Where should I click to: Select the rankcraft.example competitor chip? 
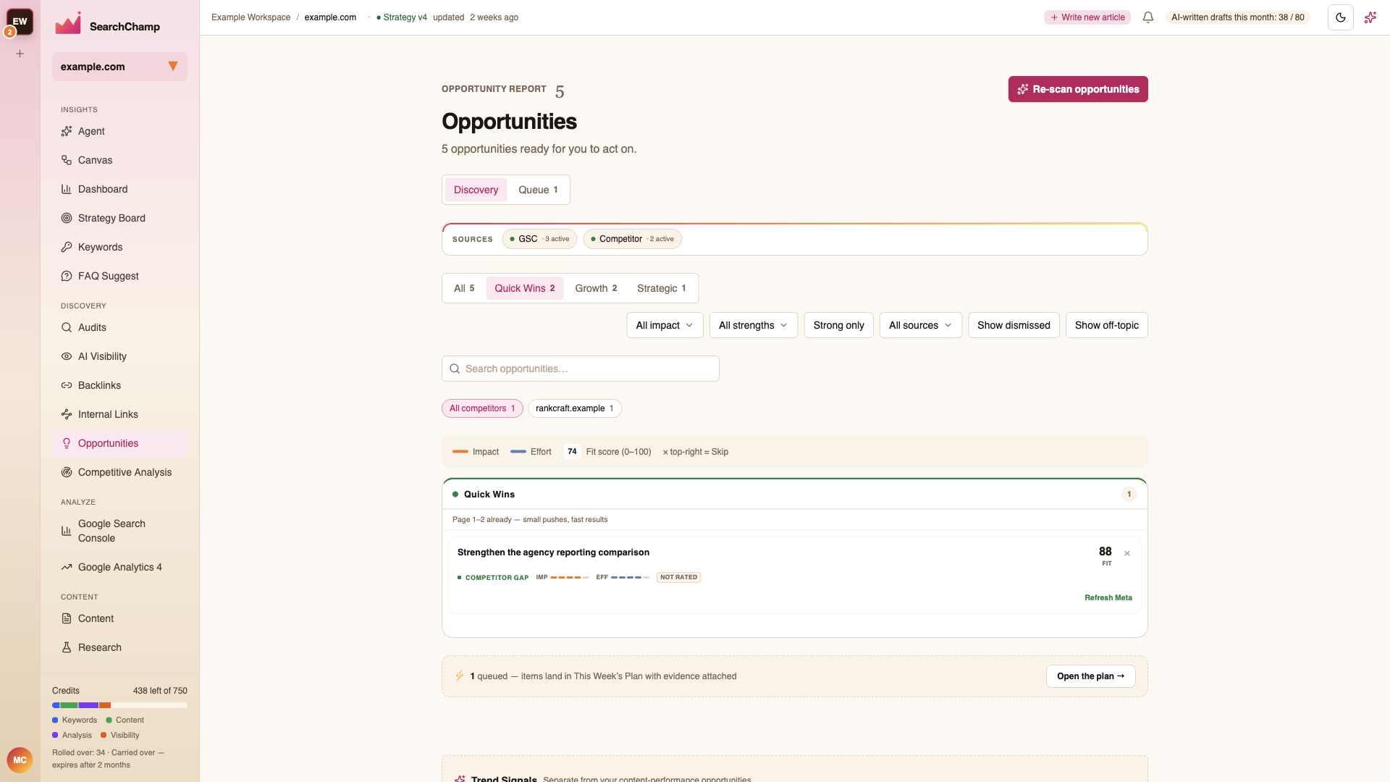pos(575,408)
